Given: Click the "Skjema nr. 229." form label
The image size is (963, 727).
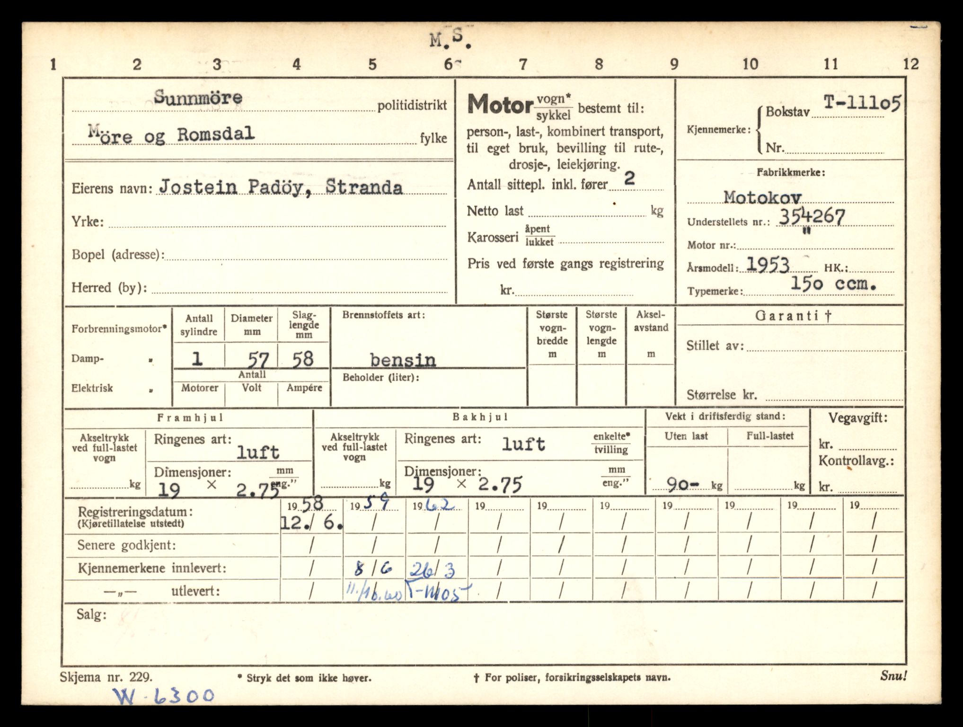Looking at the screenshot, I should point(106,677).
